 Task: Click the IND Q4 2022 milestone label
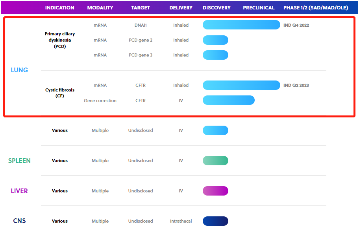(x=296, y=25)
